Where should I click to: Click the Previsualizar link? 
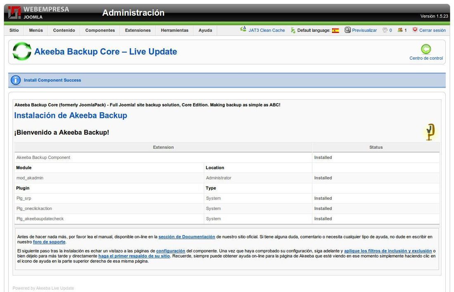pyautogui.click(x=364, y=30)
